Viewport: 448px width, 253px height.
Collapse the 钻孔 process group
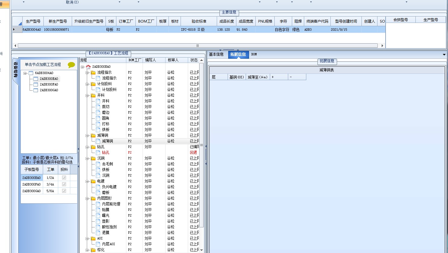87,147
